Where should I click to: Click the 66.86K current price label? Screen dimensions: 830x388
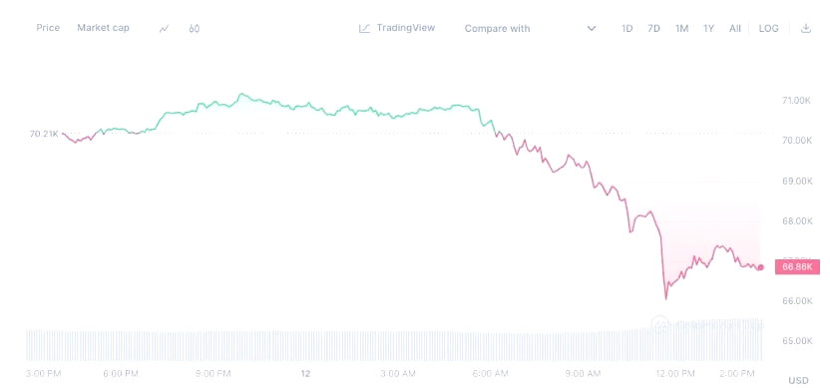pyautogui.click(x=797, y=267)
